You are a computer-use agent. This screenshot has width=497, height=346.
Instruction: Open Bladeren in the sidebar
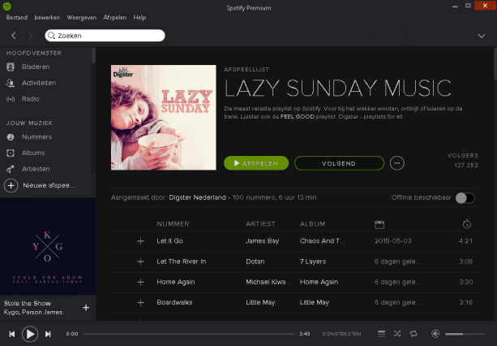[x=36, y=67]
